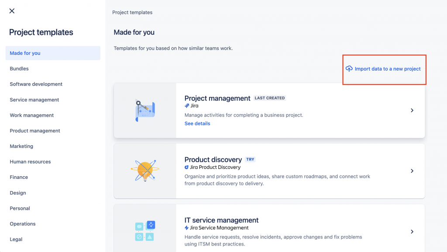
Task: Click the Product discovery card title
Action: point(213,160)
